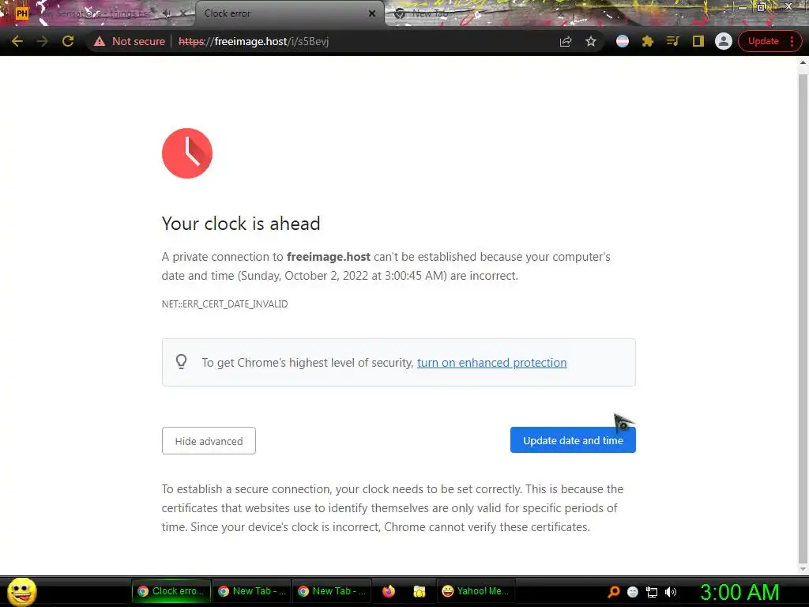Viewport: 809px width, 607px height.
Task: Open the media control playlist icon
Action: 672,41
